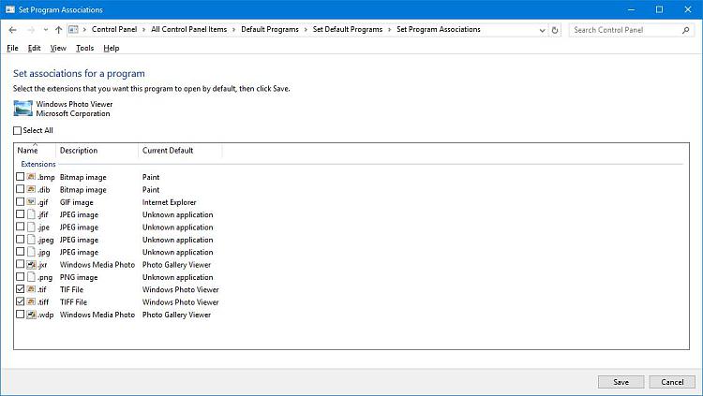Image resolution: width=703 pixels, height=396 pixels.
Task: Check the .jfif extension checkbox
Action: (x=21, y=214)
